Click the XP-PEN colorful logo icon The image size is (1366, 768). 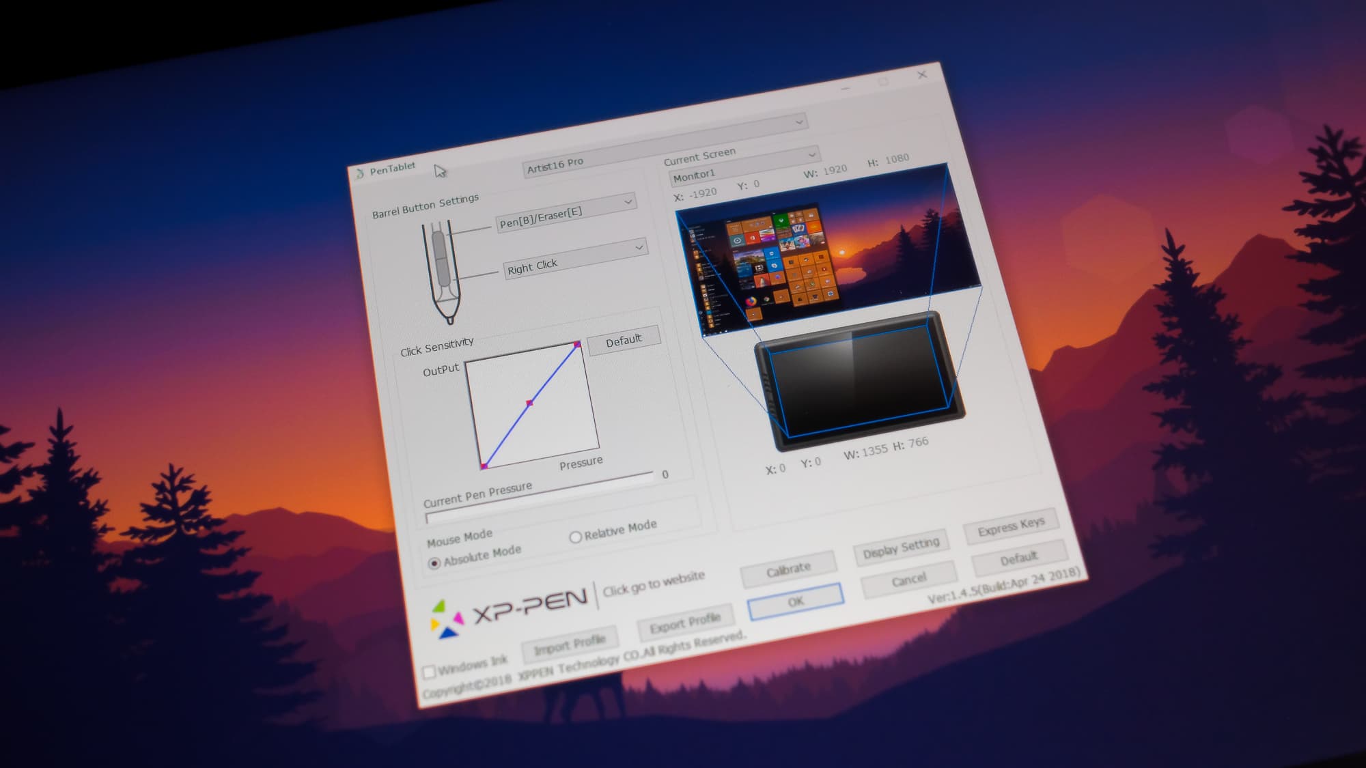coord(447,619)
